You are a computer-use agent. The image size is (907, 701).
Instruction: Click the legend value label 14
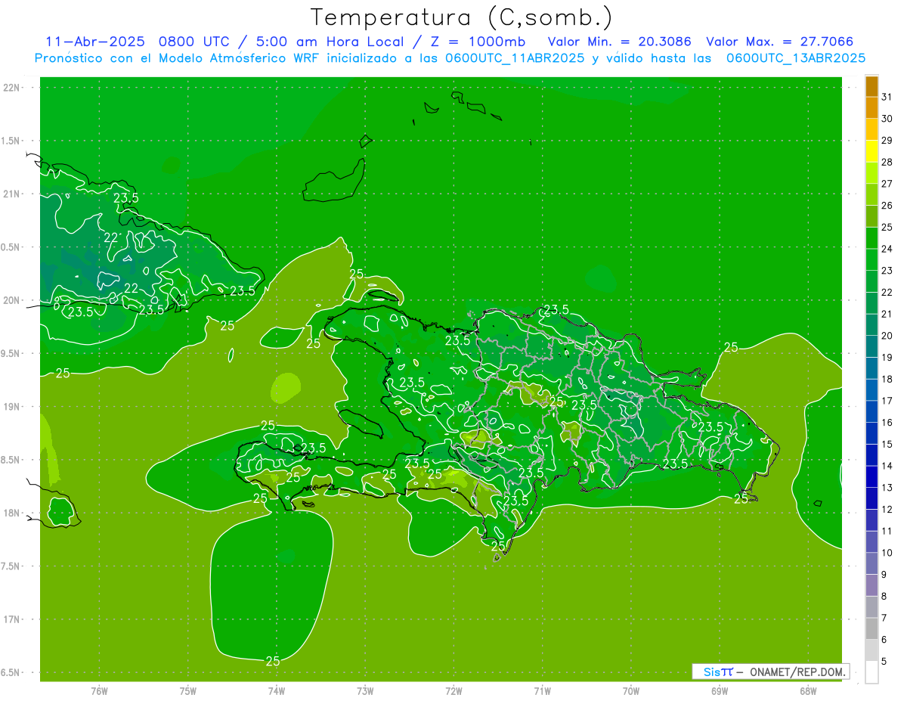887,466
